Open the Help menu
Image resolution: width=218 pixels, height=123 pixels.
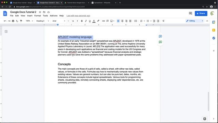(x=61, y=16)
